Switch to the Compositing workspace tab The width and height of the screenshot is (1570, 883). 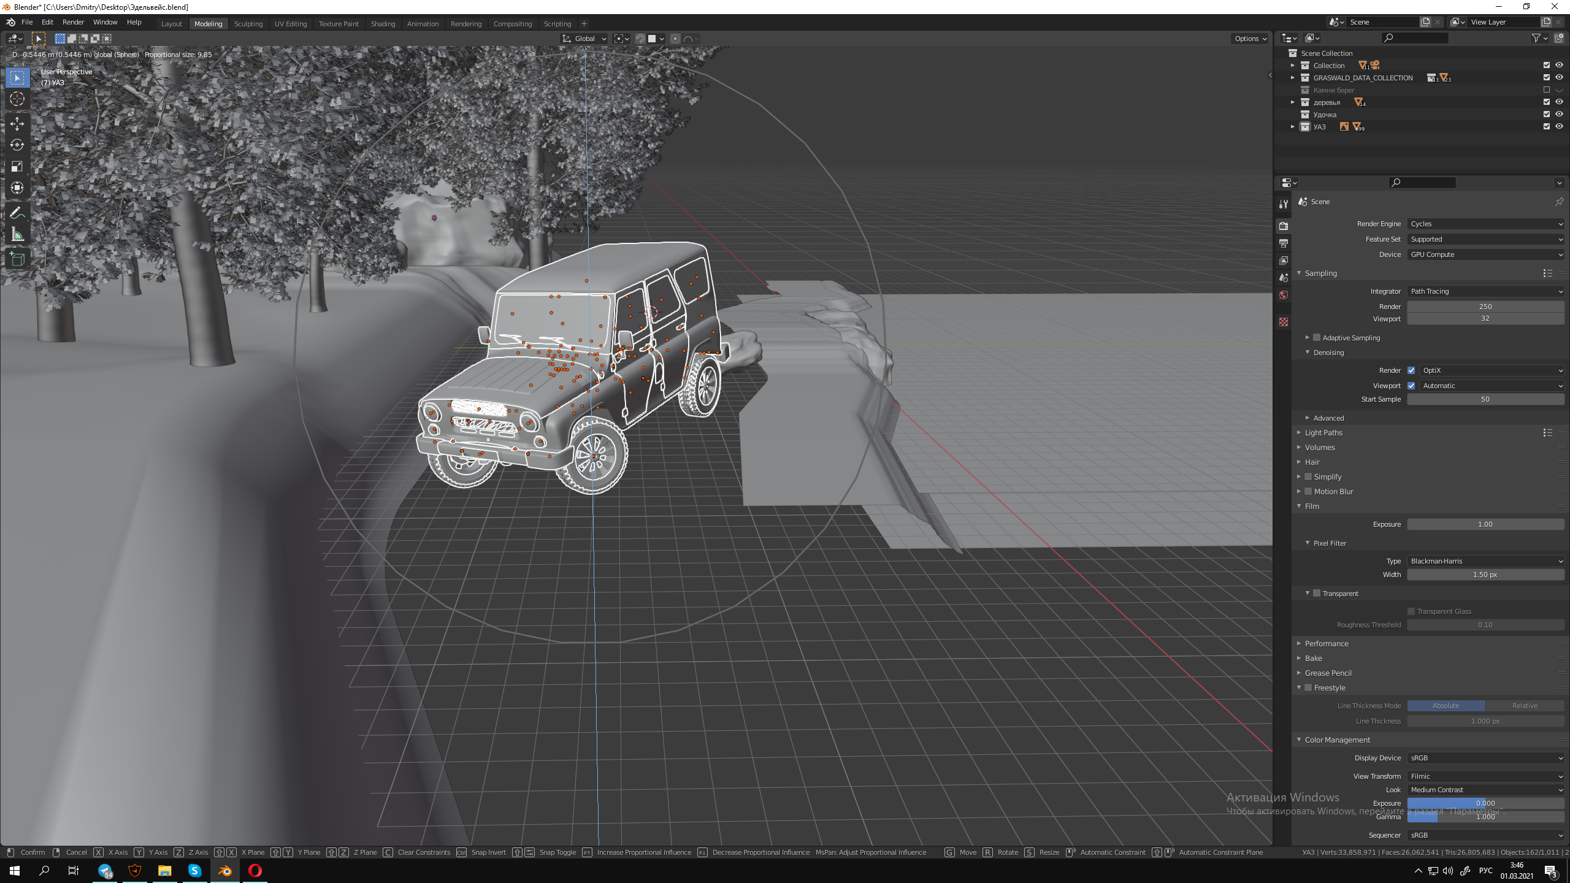(x=512, y=23)
